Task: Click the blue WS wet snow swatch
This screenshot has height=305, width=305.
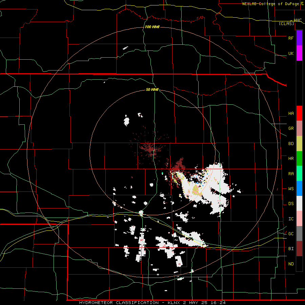Action: (299, 188)
